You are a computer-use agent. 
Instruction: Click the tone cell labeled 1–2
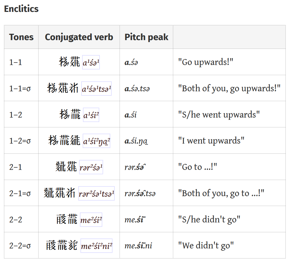[16, 115]
